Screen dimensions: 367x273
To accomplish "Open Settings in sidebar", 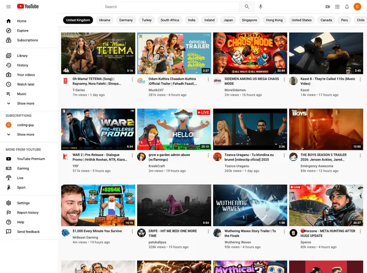I will (29, 203).
